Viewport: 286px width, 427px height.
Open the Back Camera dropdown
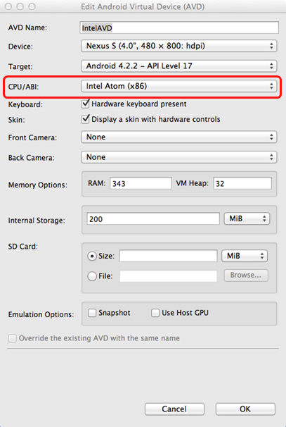pyautogui.click(x=178, y=157)
